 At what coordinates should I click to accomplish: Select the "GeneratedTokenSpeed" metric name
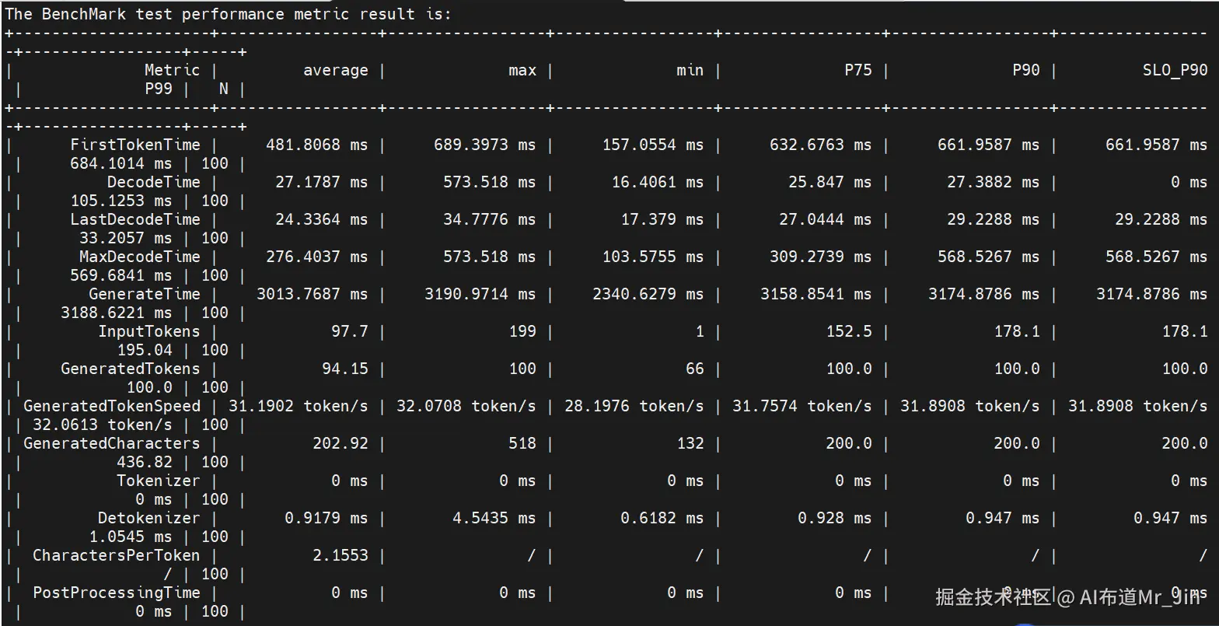111,406
